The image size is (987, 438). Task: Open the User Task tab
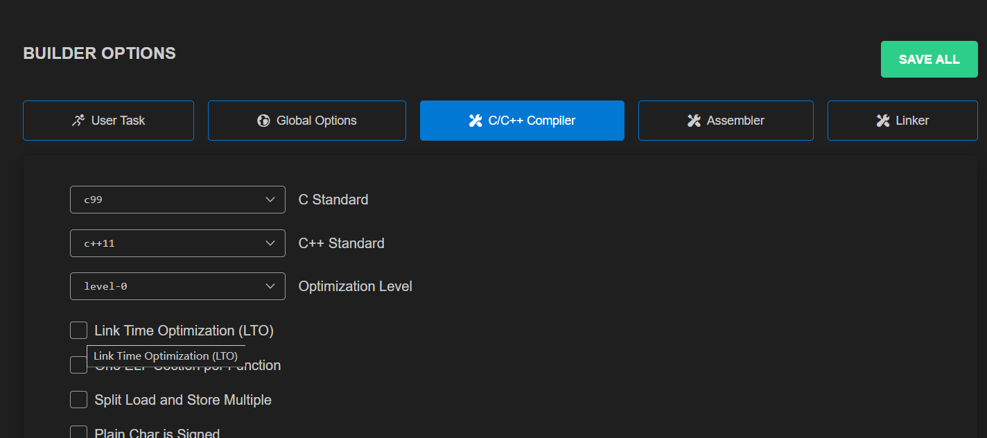click(108, 121)
